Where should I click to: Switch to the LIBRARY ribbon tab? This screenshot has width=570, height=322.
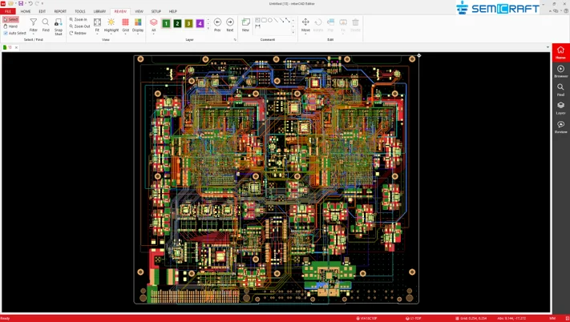(99, 11)
